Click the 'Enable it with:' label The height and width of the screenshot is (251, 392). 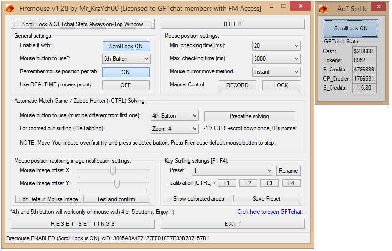tap(36, 45)
